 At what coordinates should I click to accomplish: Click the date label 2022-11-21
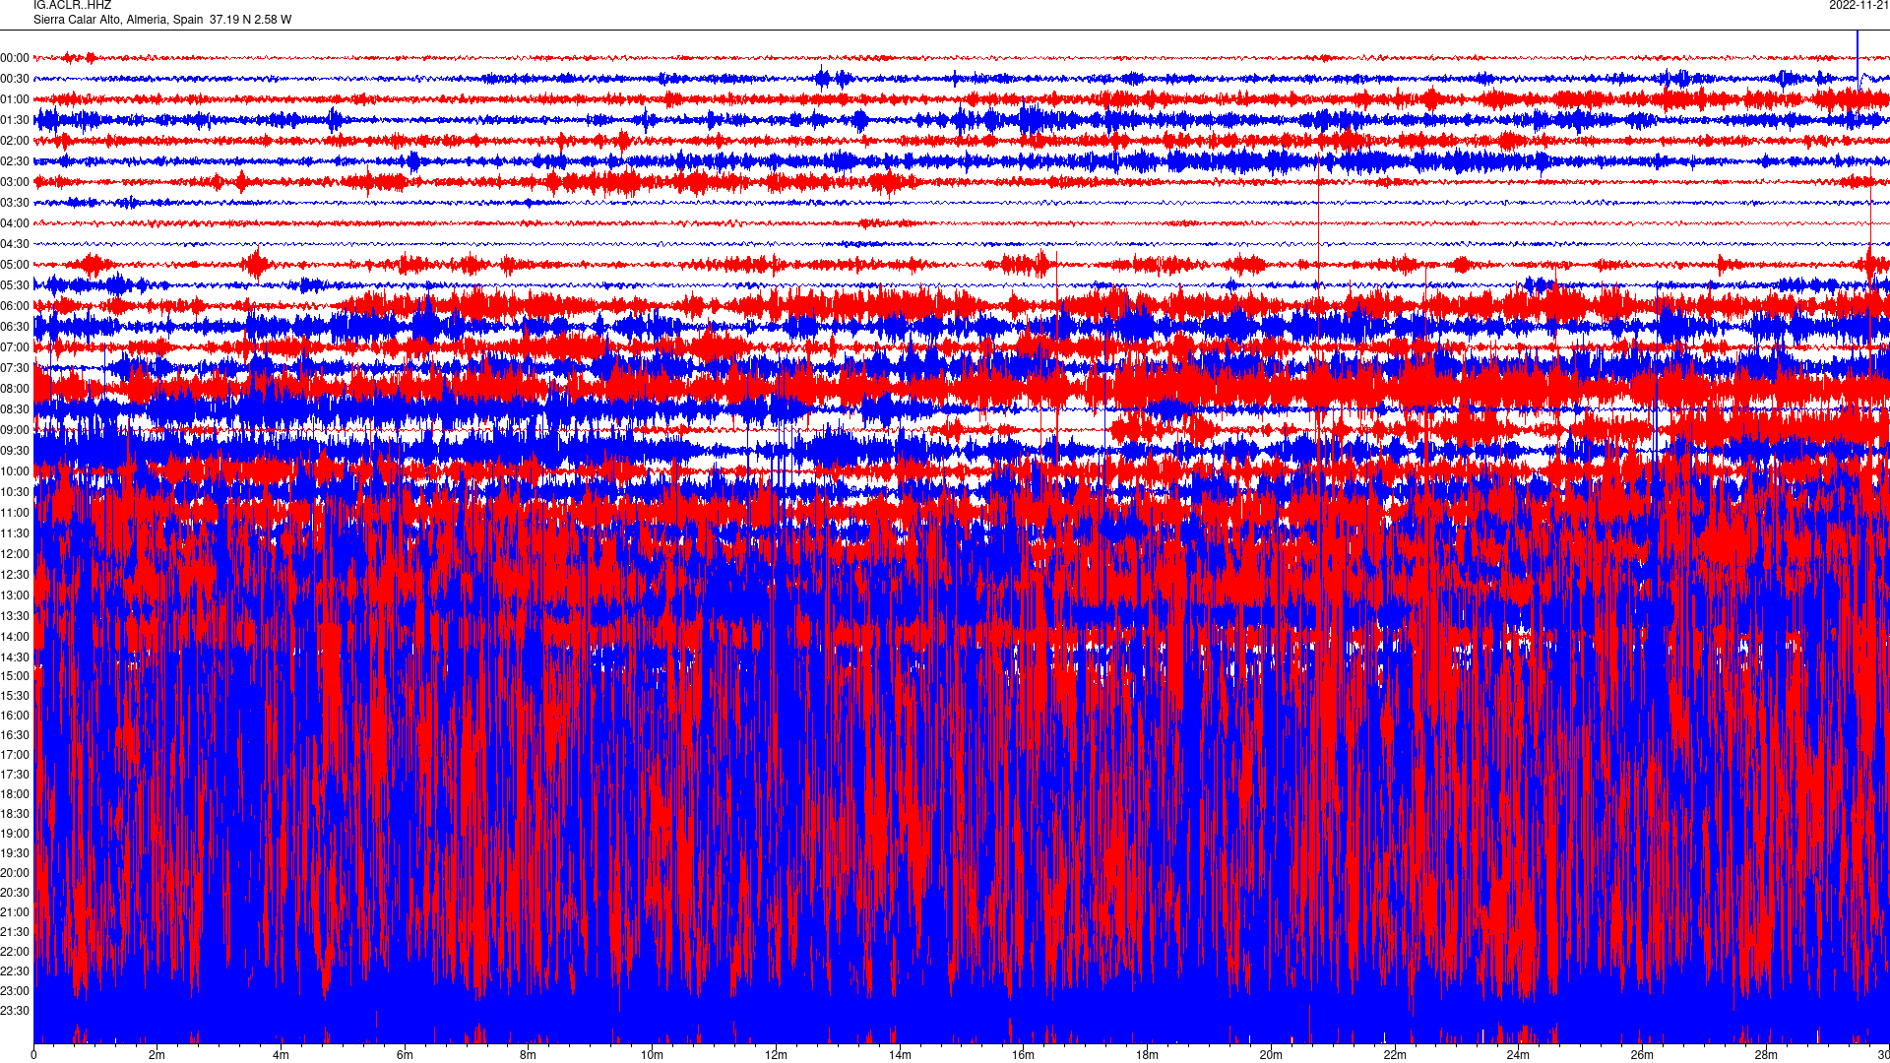[1858, 6]
